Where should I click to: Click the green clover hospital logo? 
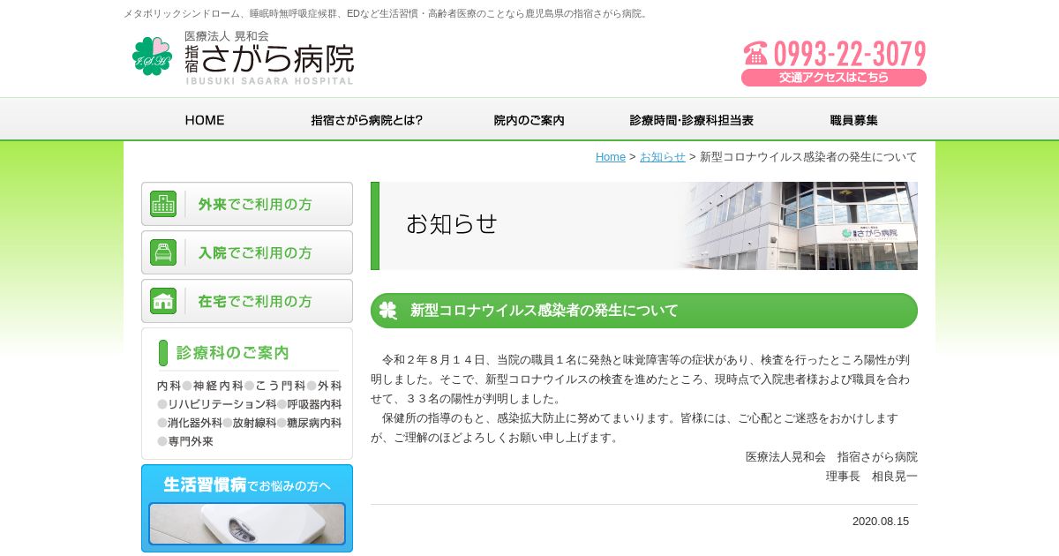(x=151, y=56)
